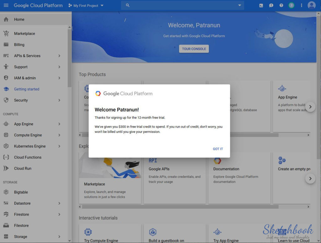
Task: Open My First Project selector dropdown
Action: coord(86,6)
